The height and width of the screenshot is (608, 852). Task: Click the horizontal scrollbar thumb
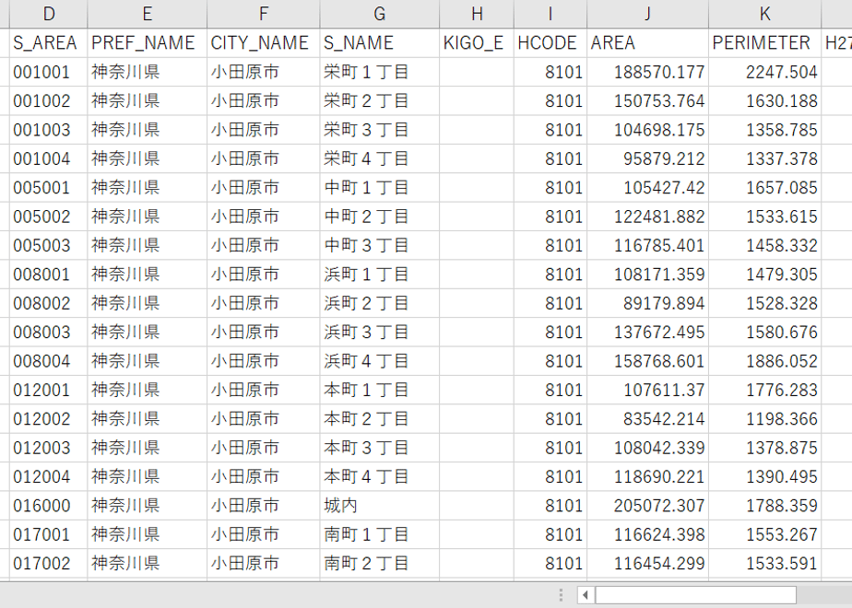coord(695,595)
